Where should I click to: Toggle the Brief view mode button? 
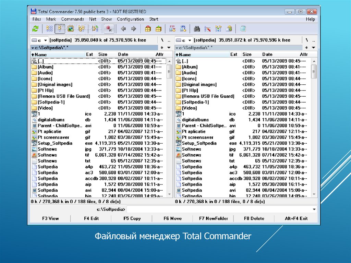[49, 29]
